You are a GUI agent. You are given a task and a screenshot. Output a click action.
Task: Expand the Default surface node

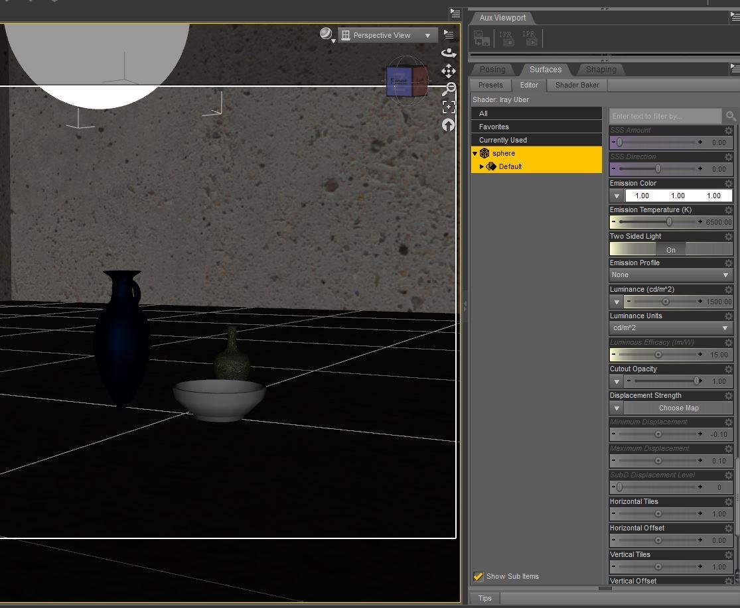click(481, 166)
